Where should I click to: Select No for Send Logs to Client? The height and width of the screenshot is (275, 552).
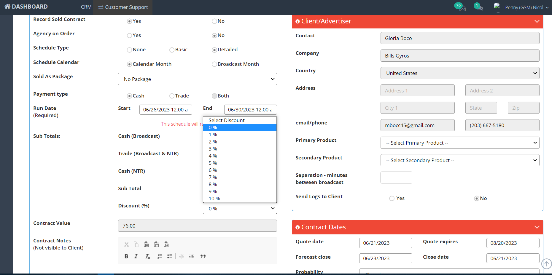click(477, 199)
